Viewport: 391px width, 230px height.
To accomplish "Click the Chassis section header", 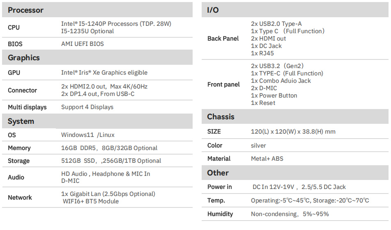I will (x=221, y=117).
